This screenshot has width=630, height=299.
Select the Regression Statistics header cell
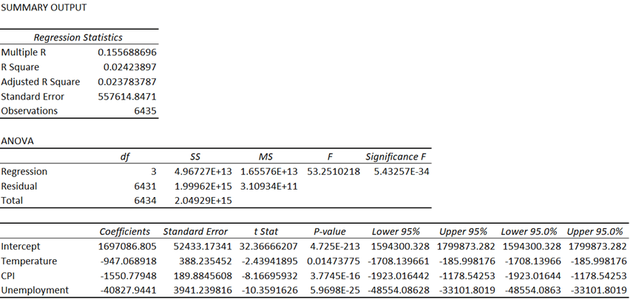(78, 38)
